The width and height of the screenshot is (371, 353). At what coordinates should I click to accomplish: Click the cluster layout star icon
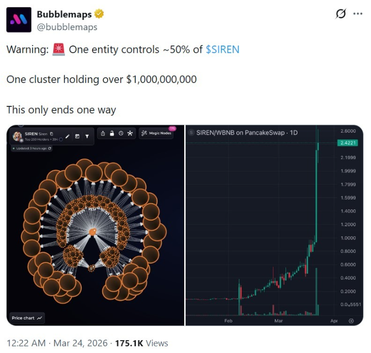[130, 134]
